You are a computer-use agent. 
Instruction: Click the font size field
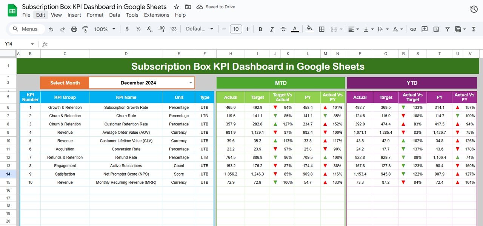[236, 29]
